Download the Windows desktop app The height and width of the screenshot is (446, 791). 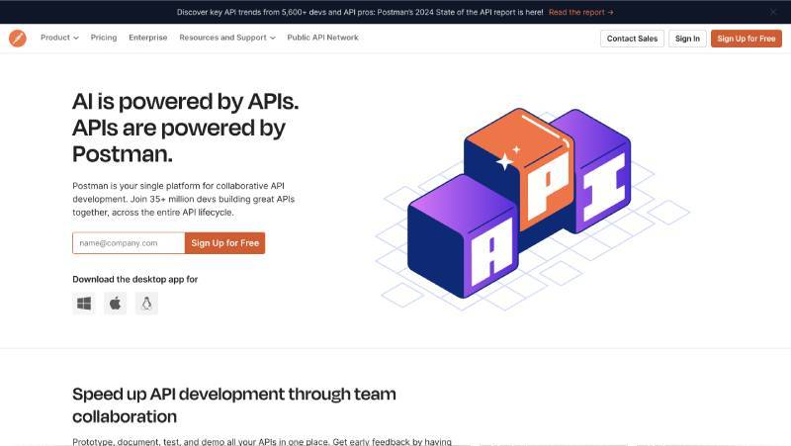[x=84, y=304]
